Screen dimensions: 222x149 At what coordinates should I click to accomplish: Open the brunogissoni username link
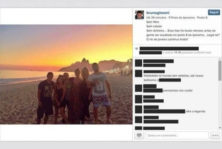point(158,13)
